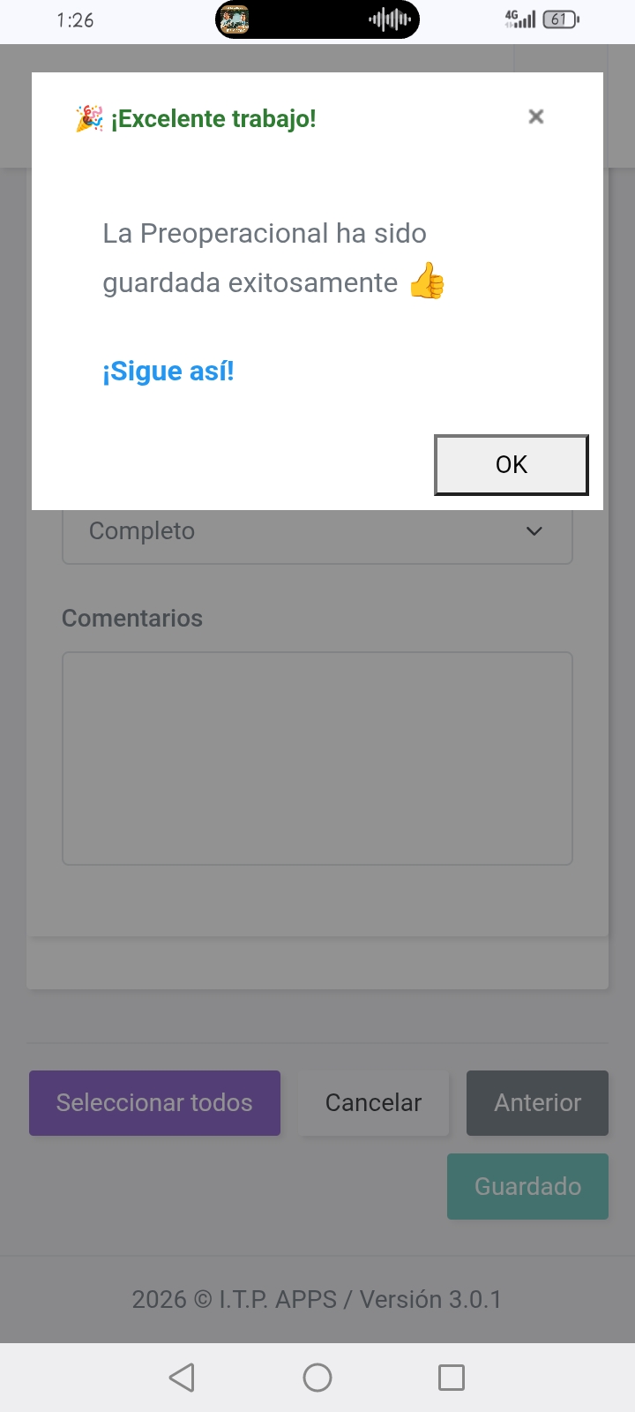
Task: Expand the Completo dropdown chevron arrow
Action: tap(534, 531)
